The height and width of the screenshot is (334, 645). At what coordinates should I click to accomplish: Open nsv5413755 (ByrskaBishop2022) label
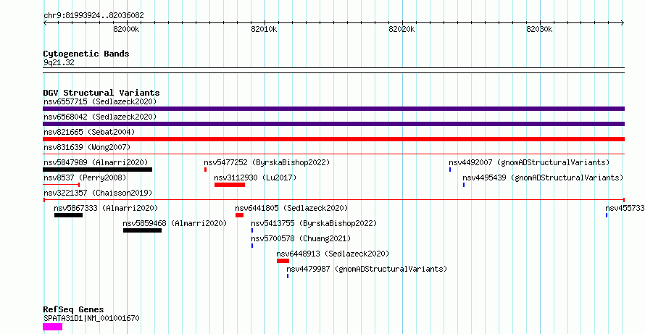pyautogui.click(x=314, y=223)
